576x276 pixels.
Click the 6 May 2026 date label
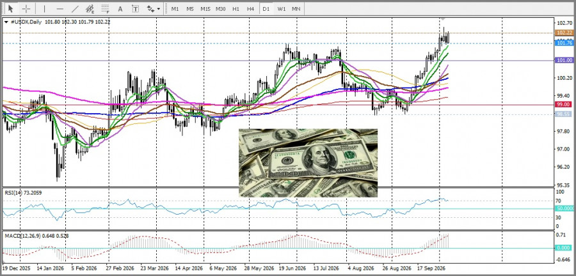click(x=223, y=268)
